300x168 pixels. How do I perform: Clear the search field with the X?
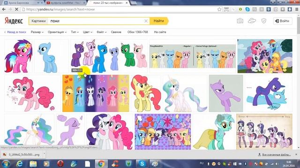[x=146, y=21]
